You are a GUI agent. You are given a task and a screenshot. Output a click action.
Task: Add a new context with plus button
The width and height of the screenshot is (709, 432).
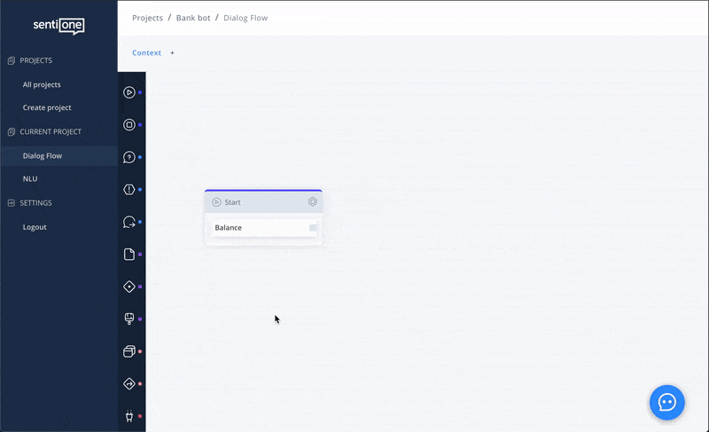click(172, 53)
